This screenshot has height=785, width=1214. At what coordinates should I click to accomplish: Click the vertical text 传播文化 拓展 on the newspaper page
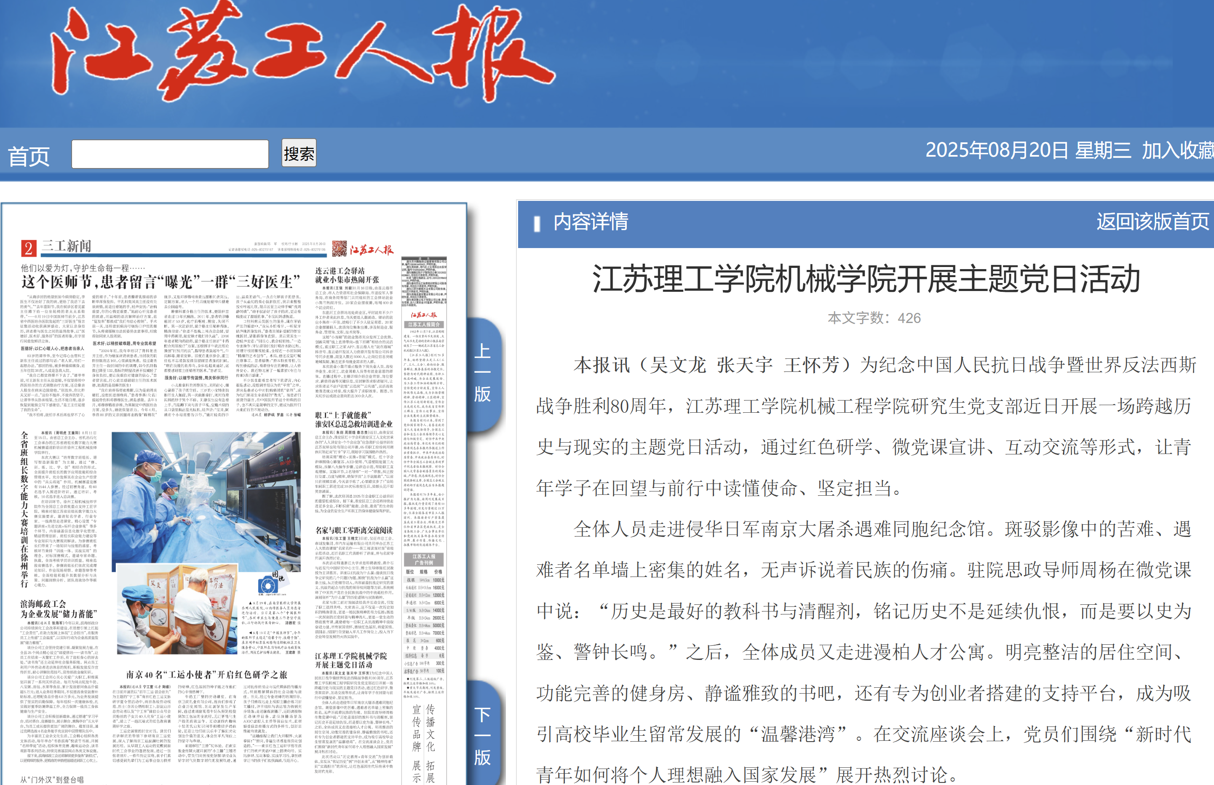tap(431, 743)
